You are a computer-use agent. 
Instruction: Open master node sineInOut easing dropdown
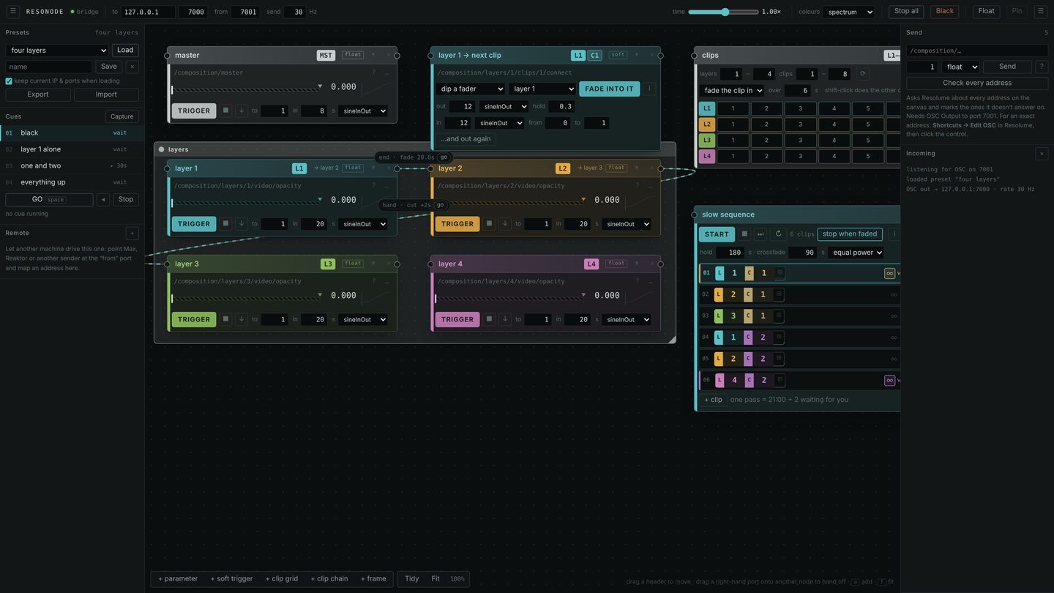(x=362, y=111)
